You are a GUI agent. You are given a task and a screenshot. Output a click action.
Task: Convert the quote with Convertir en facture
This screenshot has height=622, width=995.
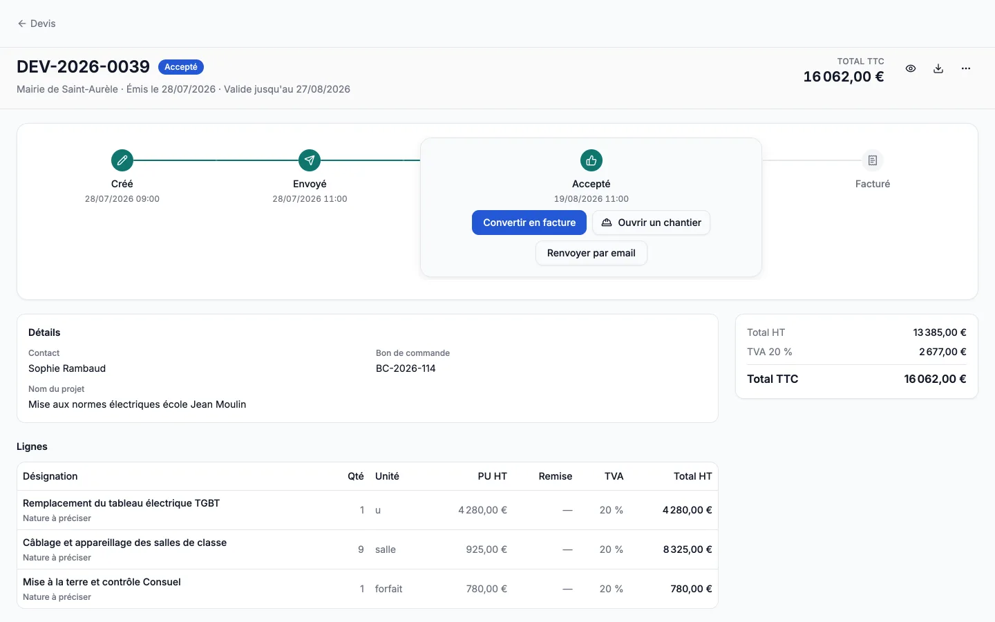(529, 223)
